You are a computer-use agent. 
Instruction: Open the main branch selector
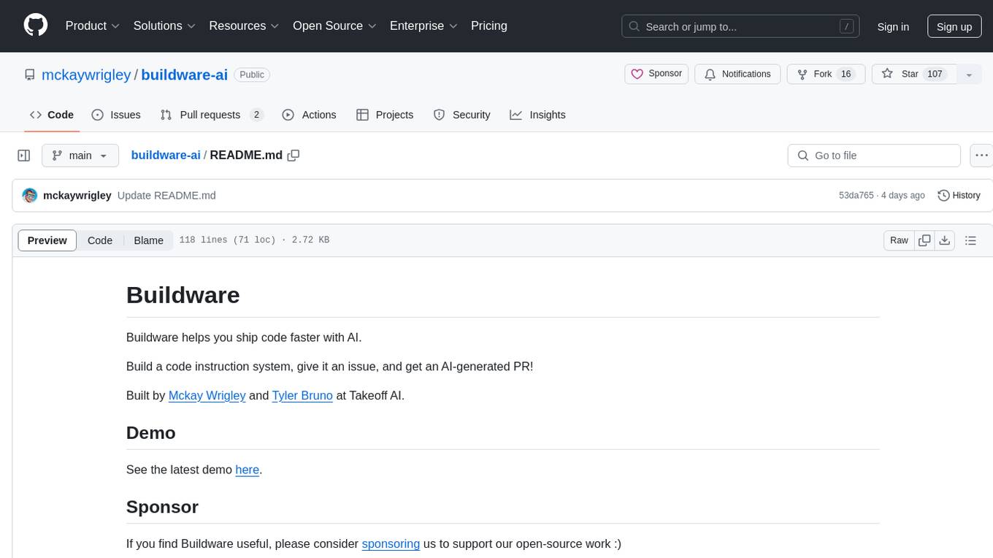point(80,156)
